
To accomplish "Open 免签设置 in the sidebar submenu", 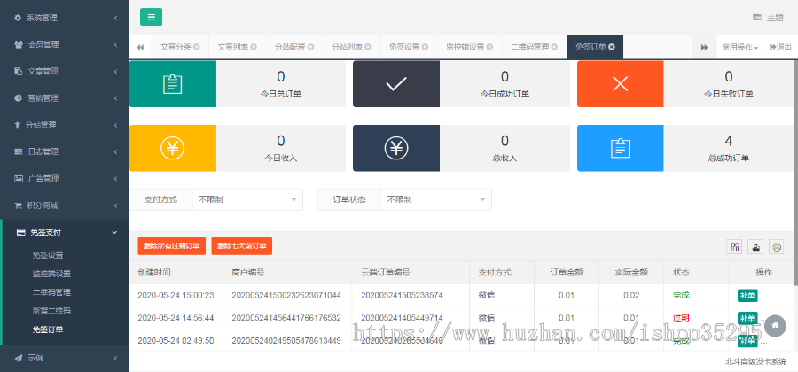I will click(48, 255).
